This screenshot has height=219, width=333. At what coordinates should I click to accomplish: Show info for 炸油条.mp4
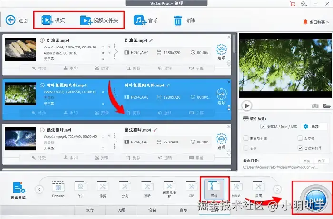(x=42, y=40)
